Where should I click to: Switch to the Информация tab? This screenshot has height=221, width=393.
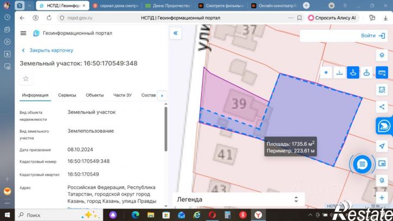(35, 95)
